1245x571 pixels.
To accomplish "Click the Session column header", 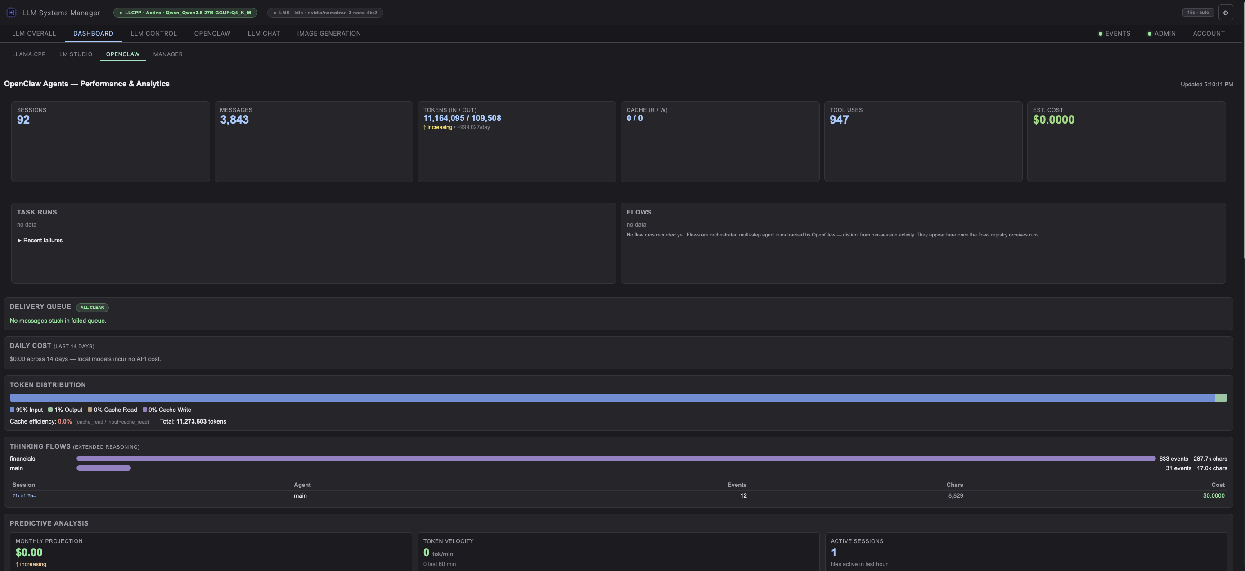I will (24, 485).
